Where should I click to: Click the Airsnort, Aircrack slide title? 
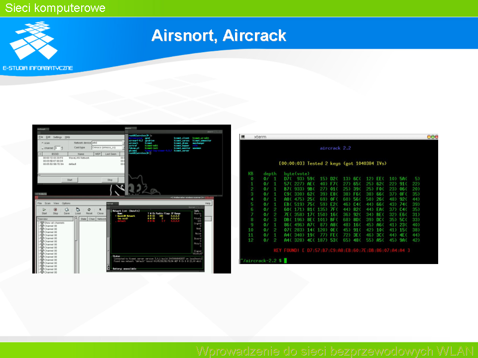(219, 35)
